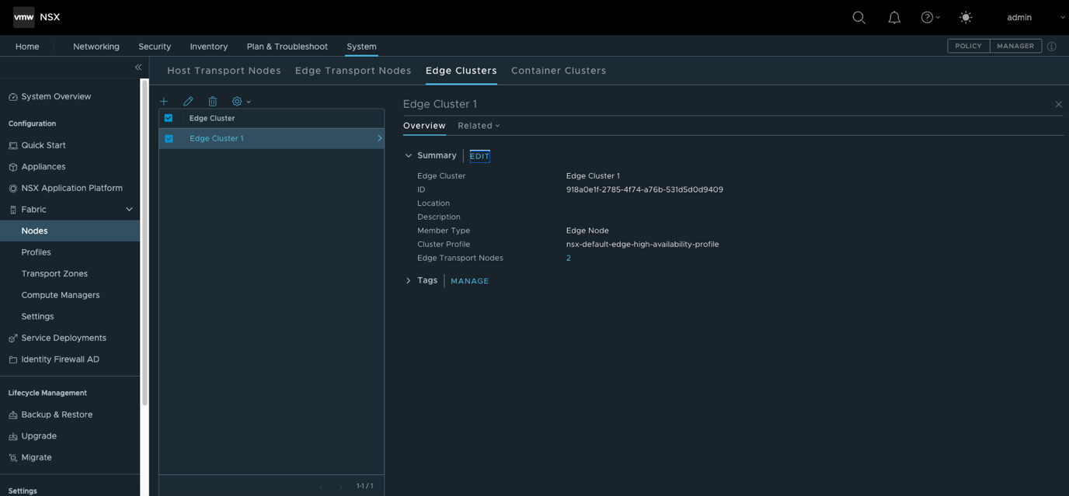
Task: Select the Edge Clusters tab
Action: pos(461,71)
